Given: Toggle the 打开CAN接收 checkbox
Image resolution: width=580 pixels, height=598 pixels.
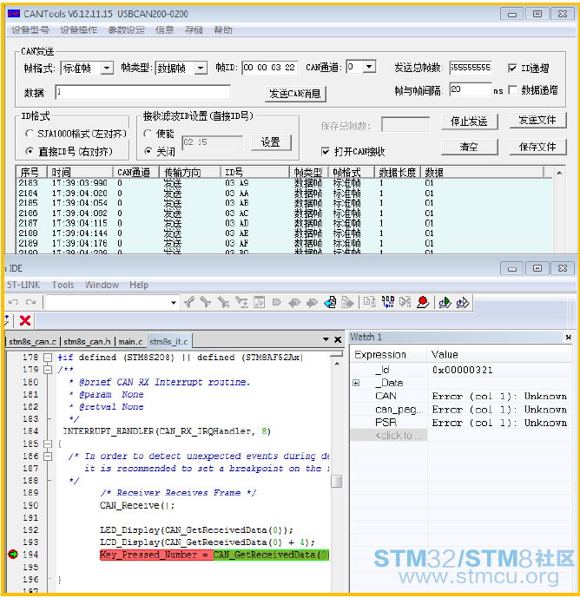Looking at the screenshot, I should click(x=325, y=152).
